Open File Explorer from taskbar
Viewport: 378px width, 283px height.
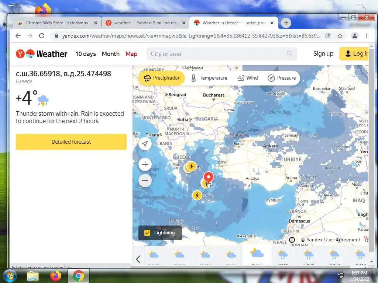click(x=33, y=276)
